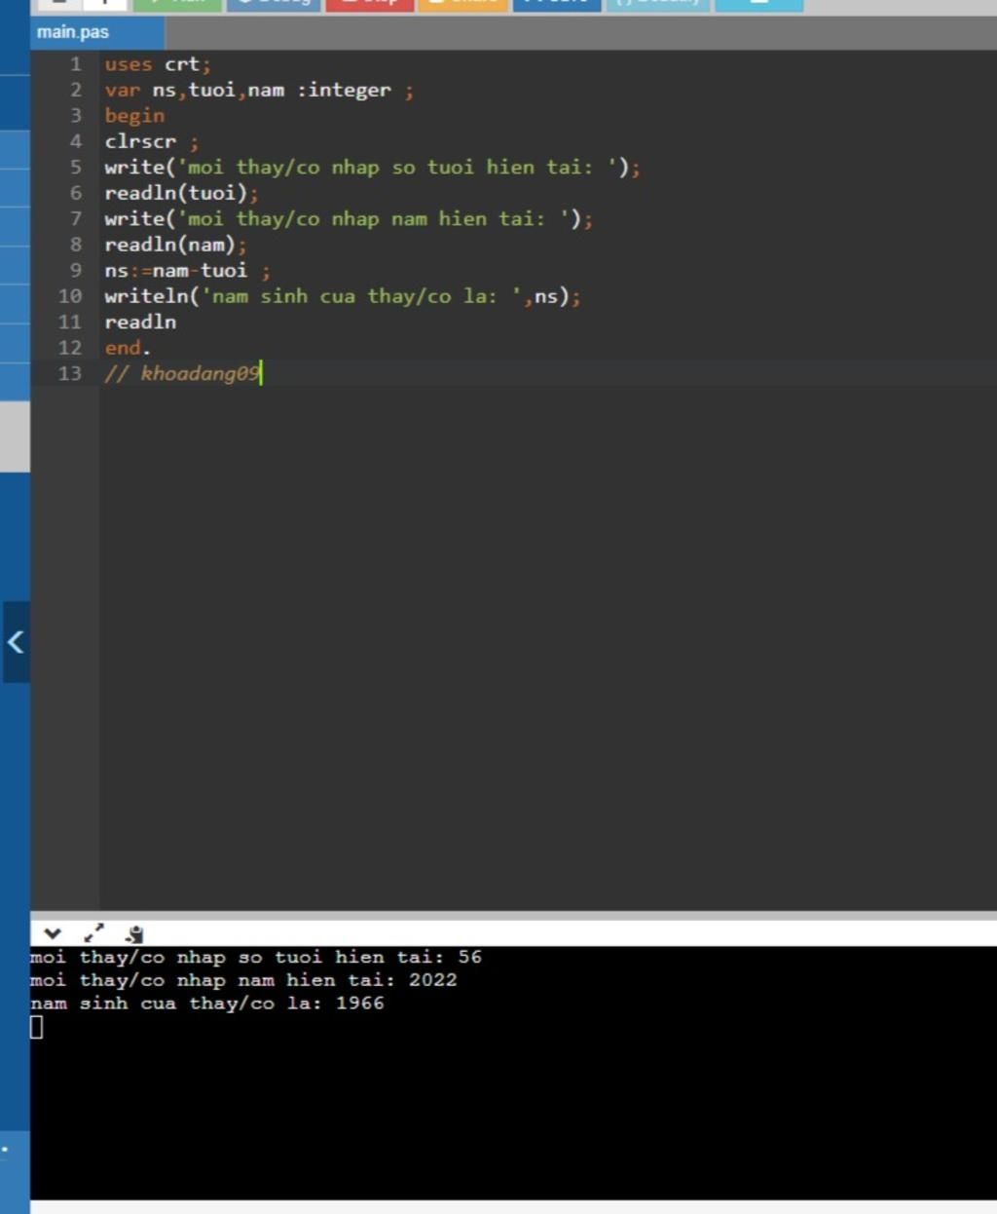Focus the console input cursor below the output
997x1214 pixels.
pos(37,1027)
